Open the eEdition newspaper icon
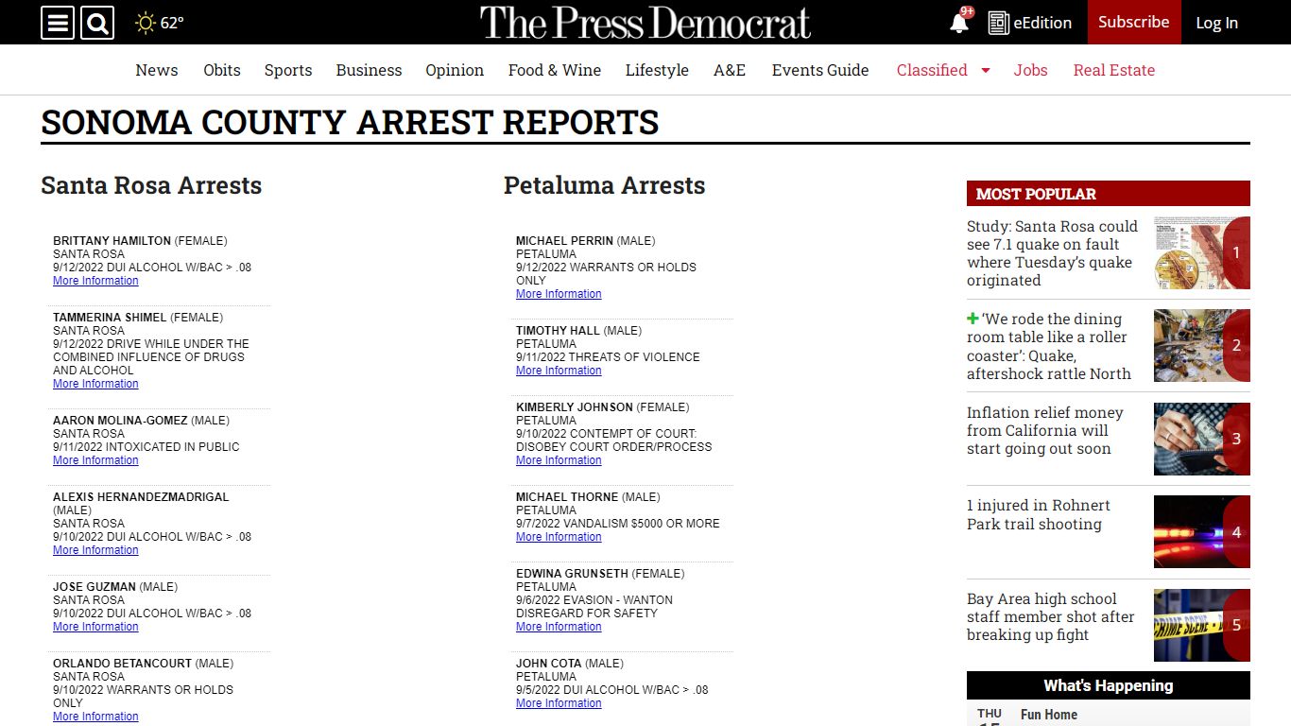This screenshot has width=1291, height=726. click(998, 23)
